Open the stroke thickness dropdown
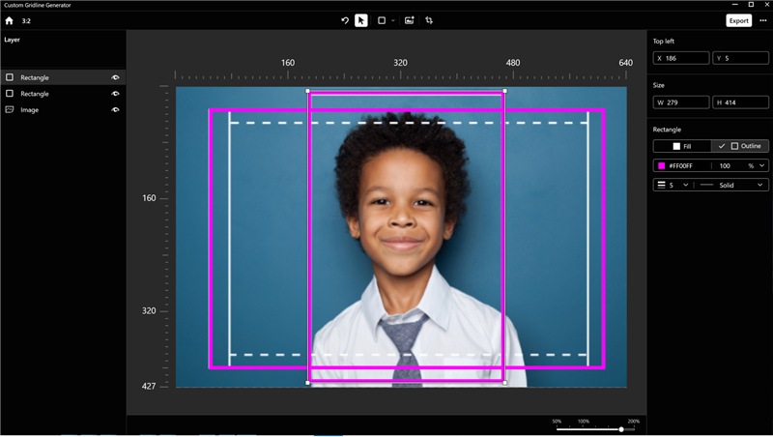 (x=673, y=185)
